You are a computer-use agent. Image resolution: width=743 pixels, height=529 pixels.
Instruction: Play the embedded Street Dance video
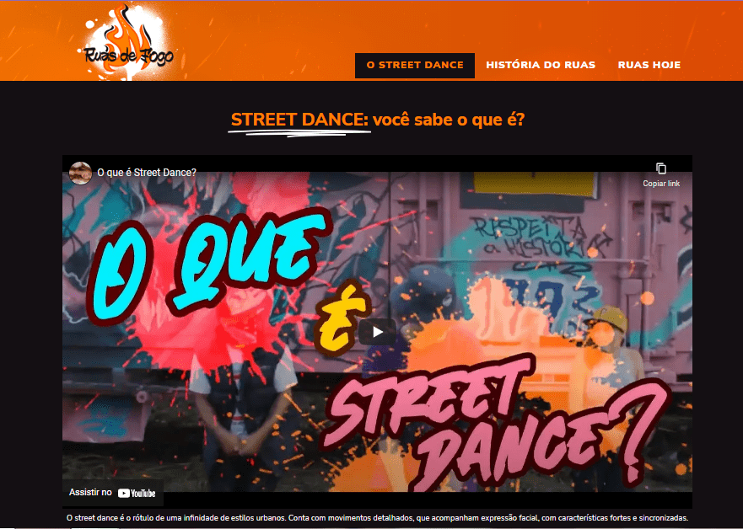click(x=377, y=332)
